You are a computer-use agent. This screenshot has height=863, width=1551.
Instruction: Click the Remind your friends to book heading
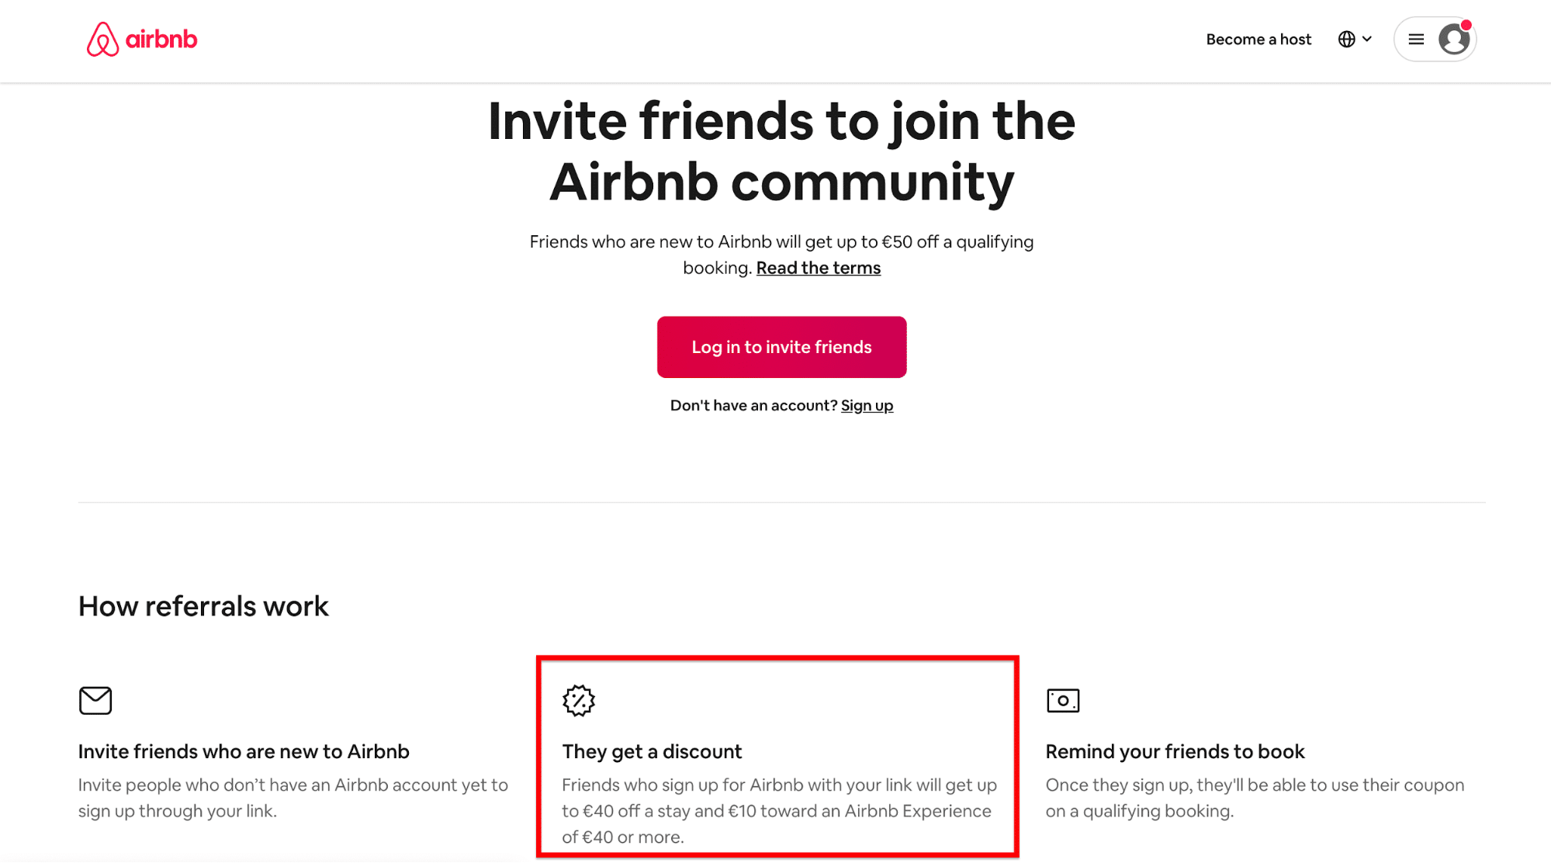tap(1175, 751)
